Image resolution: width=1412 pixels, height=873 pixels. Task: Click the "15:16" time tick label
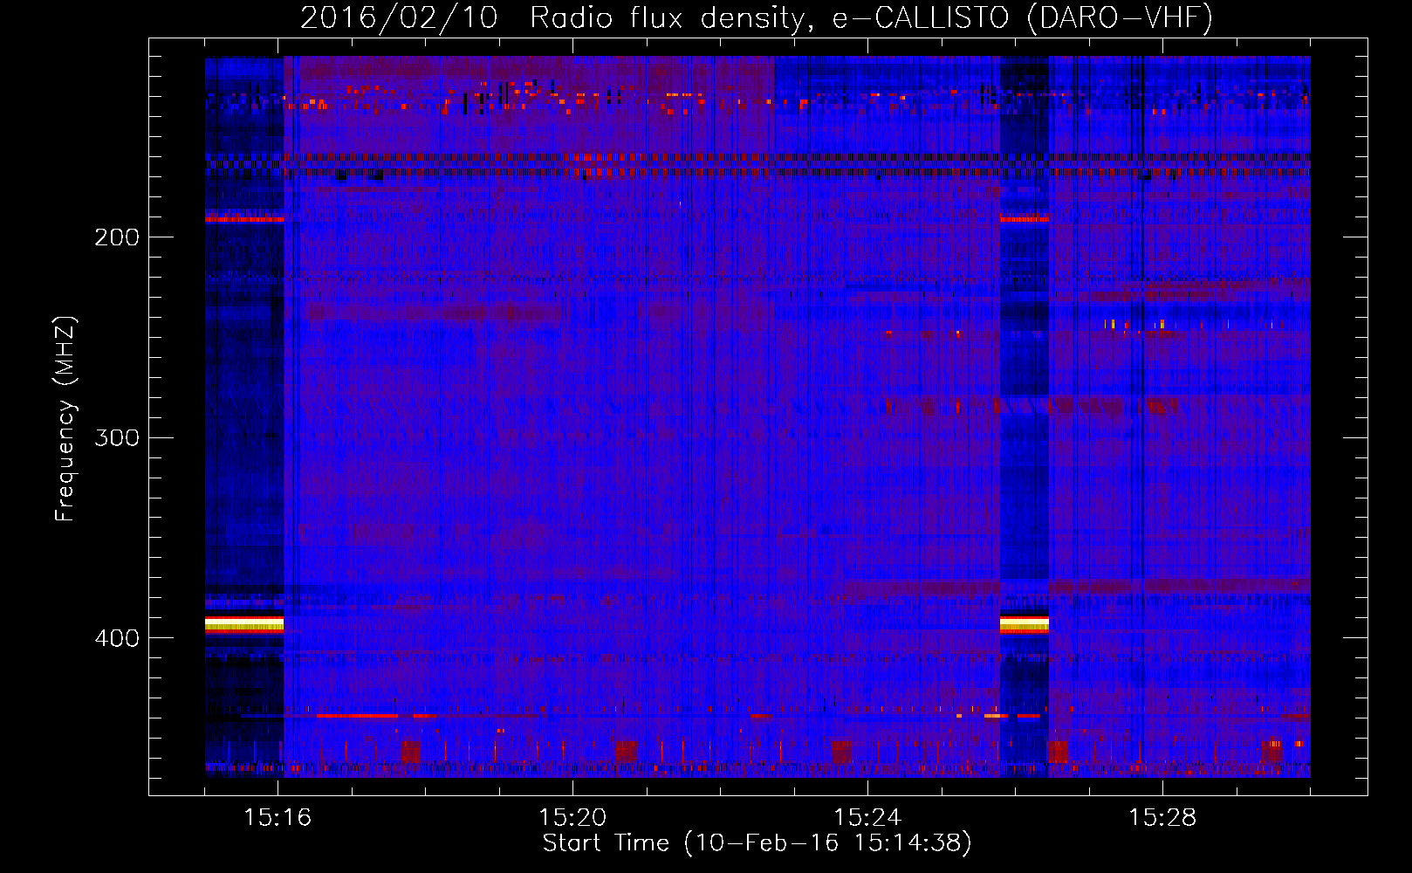(278, 817)
